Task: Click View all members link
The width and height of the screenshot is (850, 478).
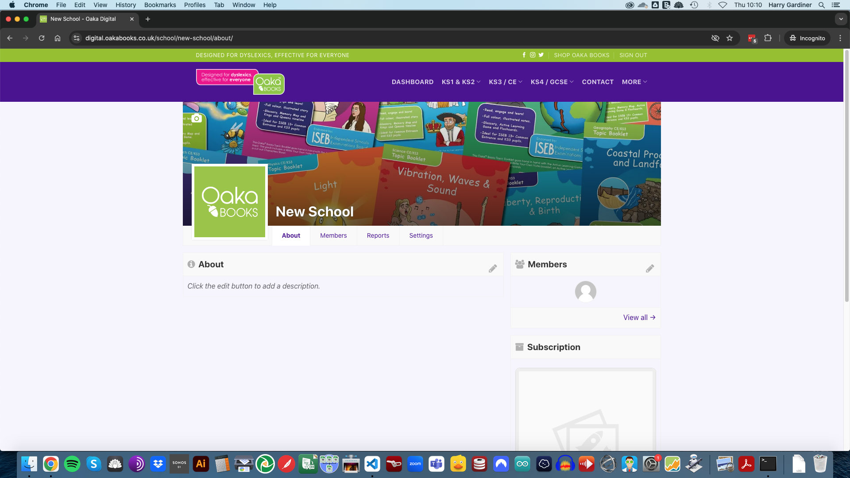Action: click(x=639, y=317)
